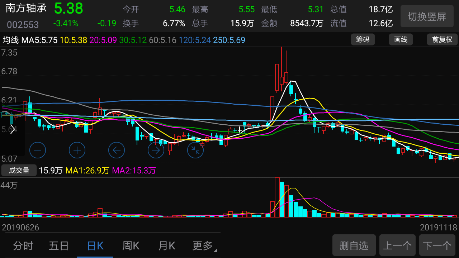Click the magenta 20:5.09 average label
The height and width of the screenshot is (258, 459).
tap(103, 40)
